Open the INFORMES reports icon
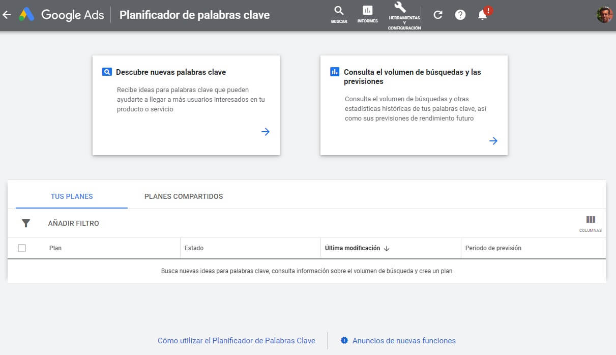This screenshot has height=355, width=616. tap(367, 11)
